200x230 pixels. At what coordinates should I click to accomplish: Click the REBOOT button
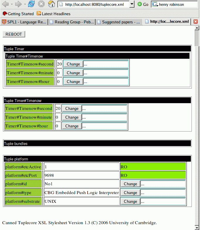(x=14, y=34)
